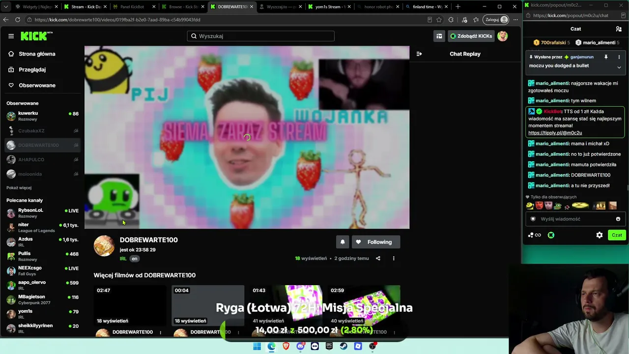Click the IRL category link
This screenshot has width=629, height=354.
click(x=123, y=259)
